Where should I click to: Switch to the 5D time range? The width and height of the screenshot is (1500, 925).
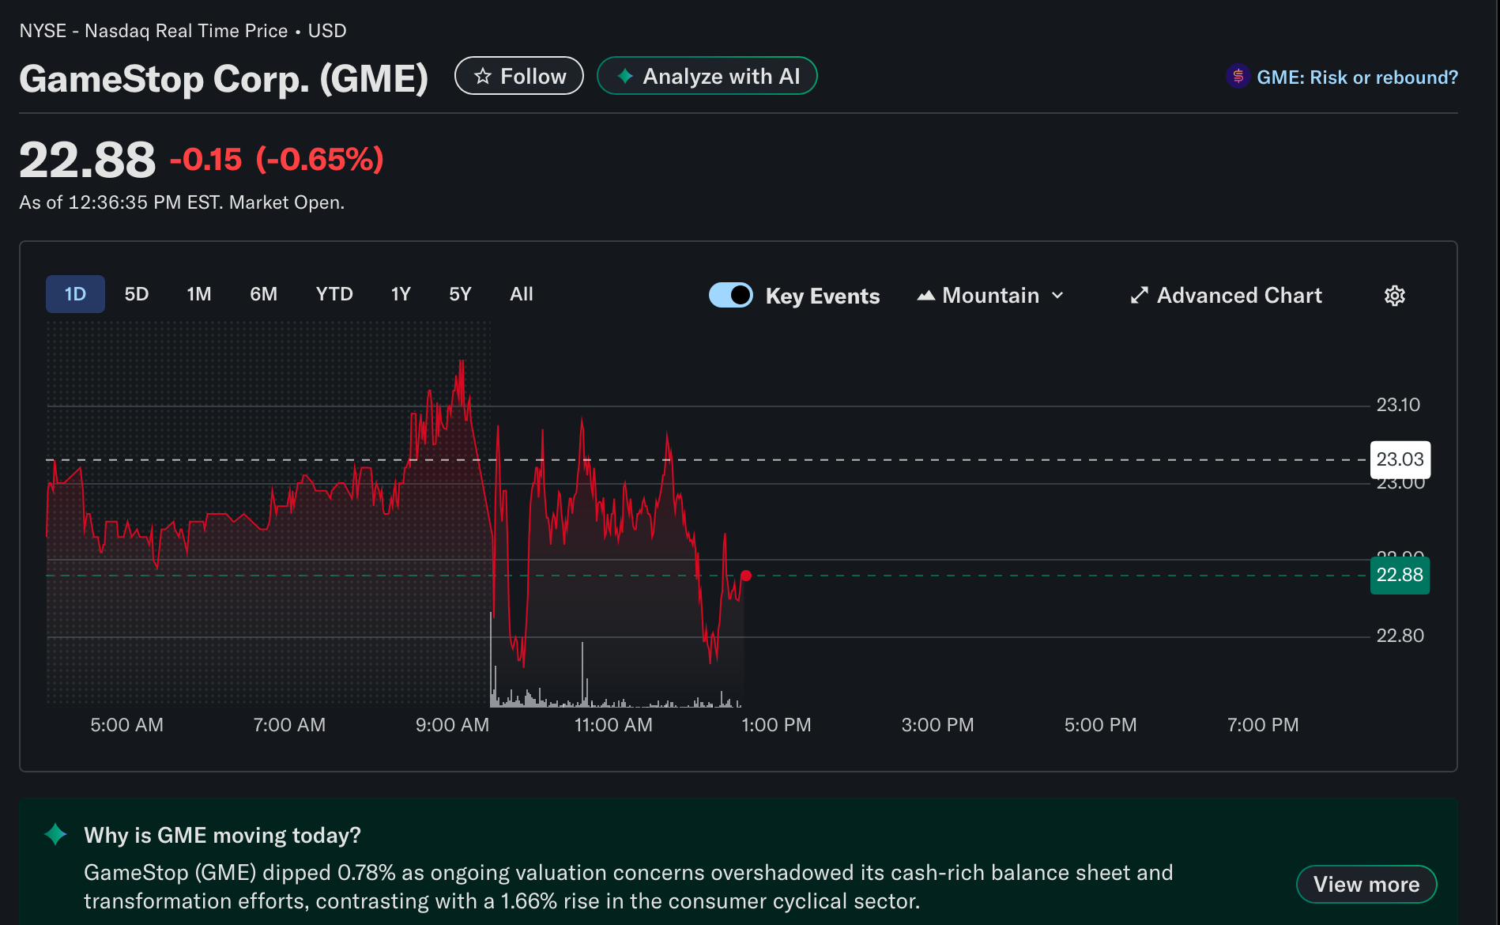tap(137, 294)
